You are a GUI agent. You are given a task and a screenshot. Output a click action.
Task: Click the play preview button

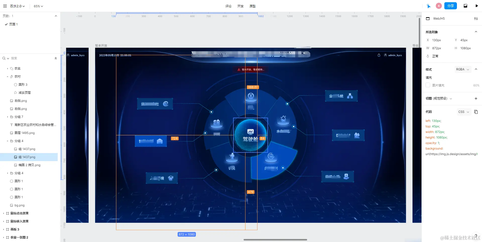click(476, 6)
